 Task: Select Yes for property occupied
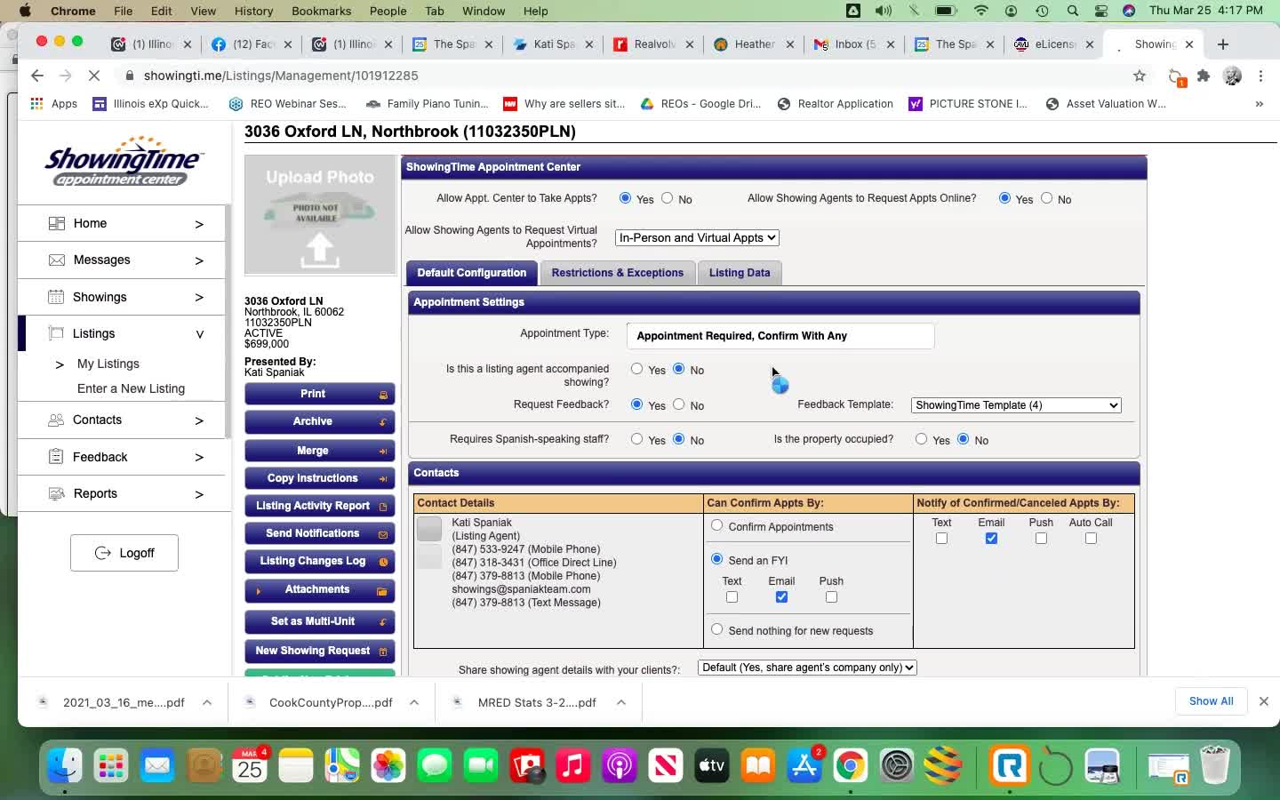(921, 439)
